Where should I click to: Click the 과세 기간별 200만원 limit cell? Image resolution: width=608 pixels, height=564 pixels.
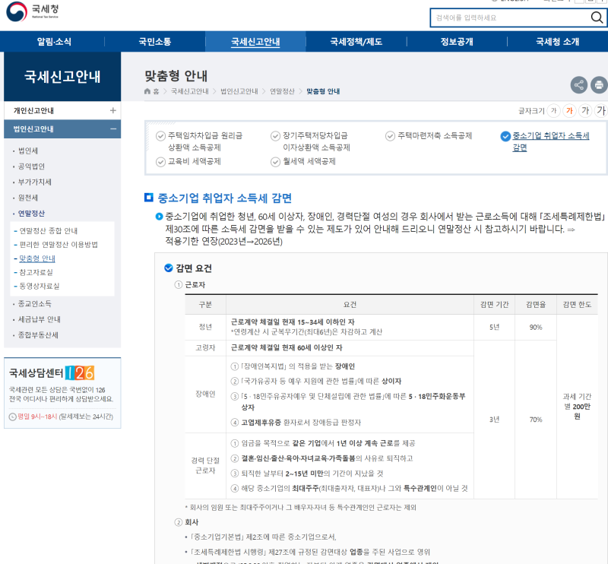[x=577, y=406]
